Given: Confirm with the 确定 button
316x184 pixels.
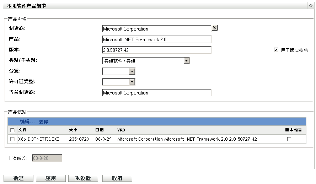Looking at the screenshot, I should pyautogui.click(x=18, y=178).
